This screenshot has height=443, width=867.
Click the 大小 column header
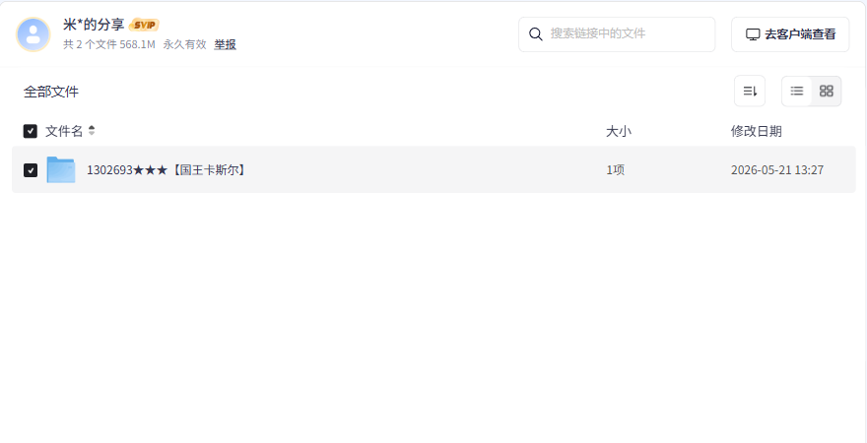point(618,132)
